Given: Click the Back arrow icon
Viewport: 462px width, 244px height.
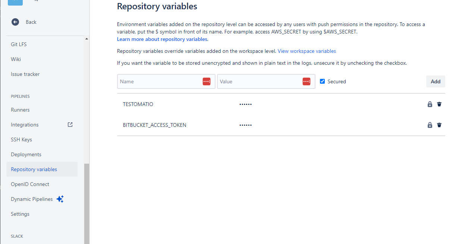Looking at the screenshot, I should click(x=15, y=22).
